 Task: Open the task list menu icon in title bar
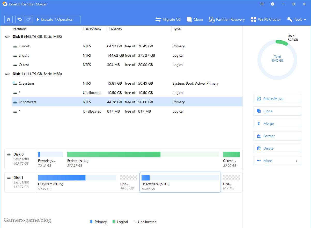[262, 4]
